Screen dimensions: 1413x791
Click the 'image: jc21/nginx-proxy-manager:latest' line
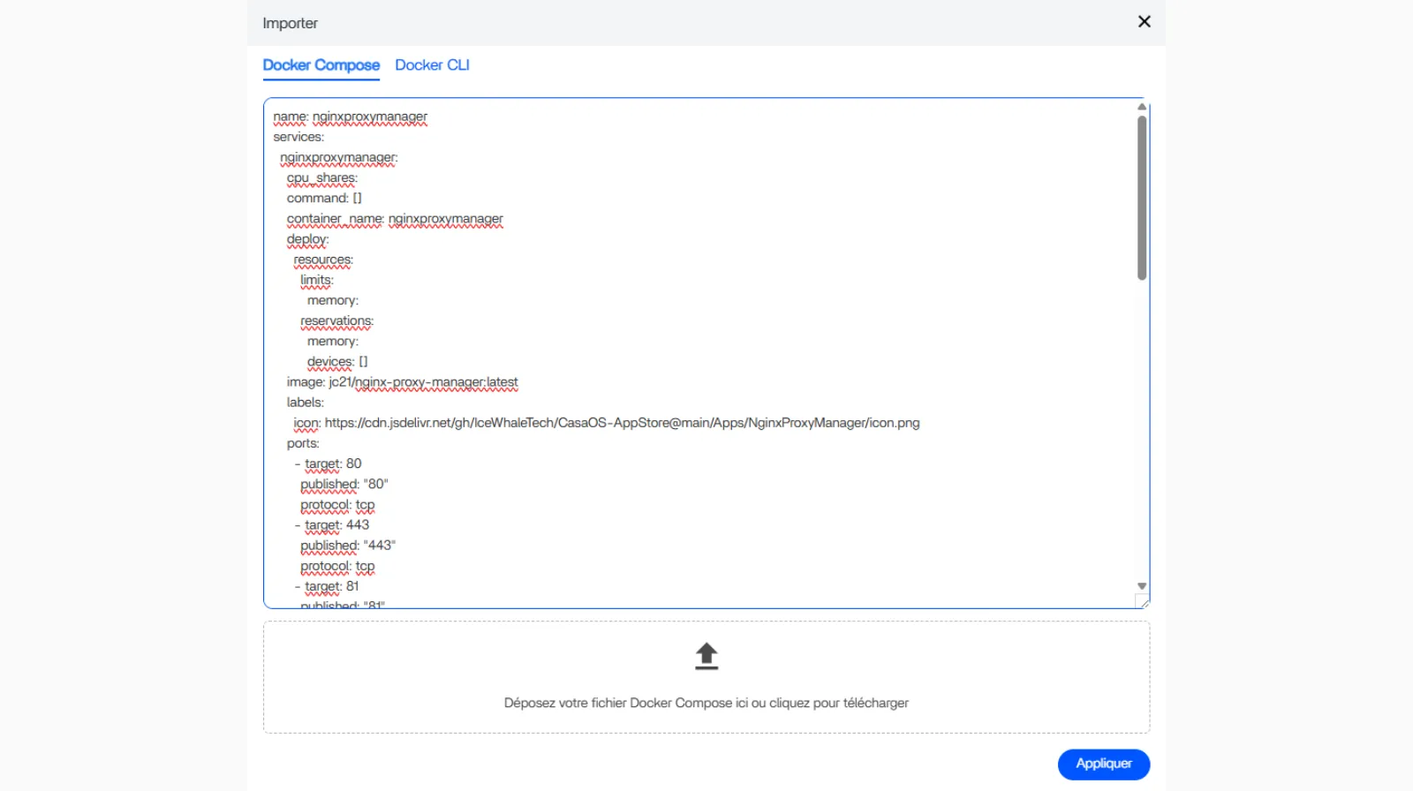(x=402, y=382)
